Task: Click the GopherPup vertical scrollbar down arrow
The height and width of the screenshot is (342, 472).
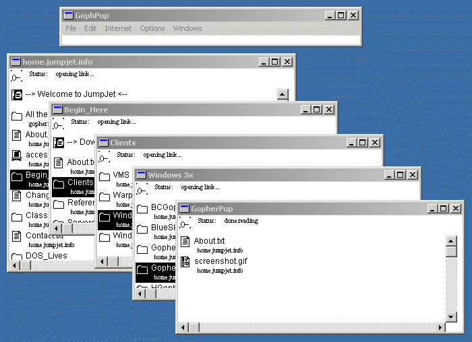Action: click(451, 316)
